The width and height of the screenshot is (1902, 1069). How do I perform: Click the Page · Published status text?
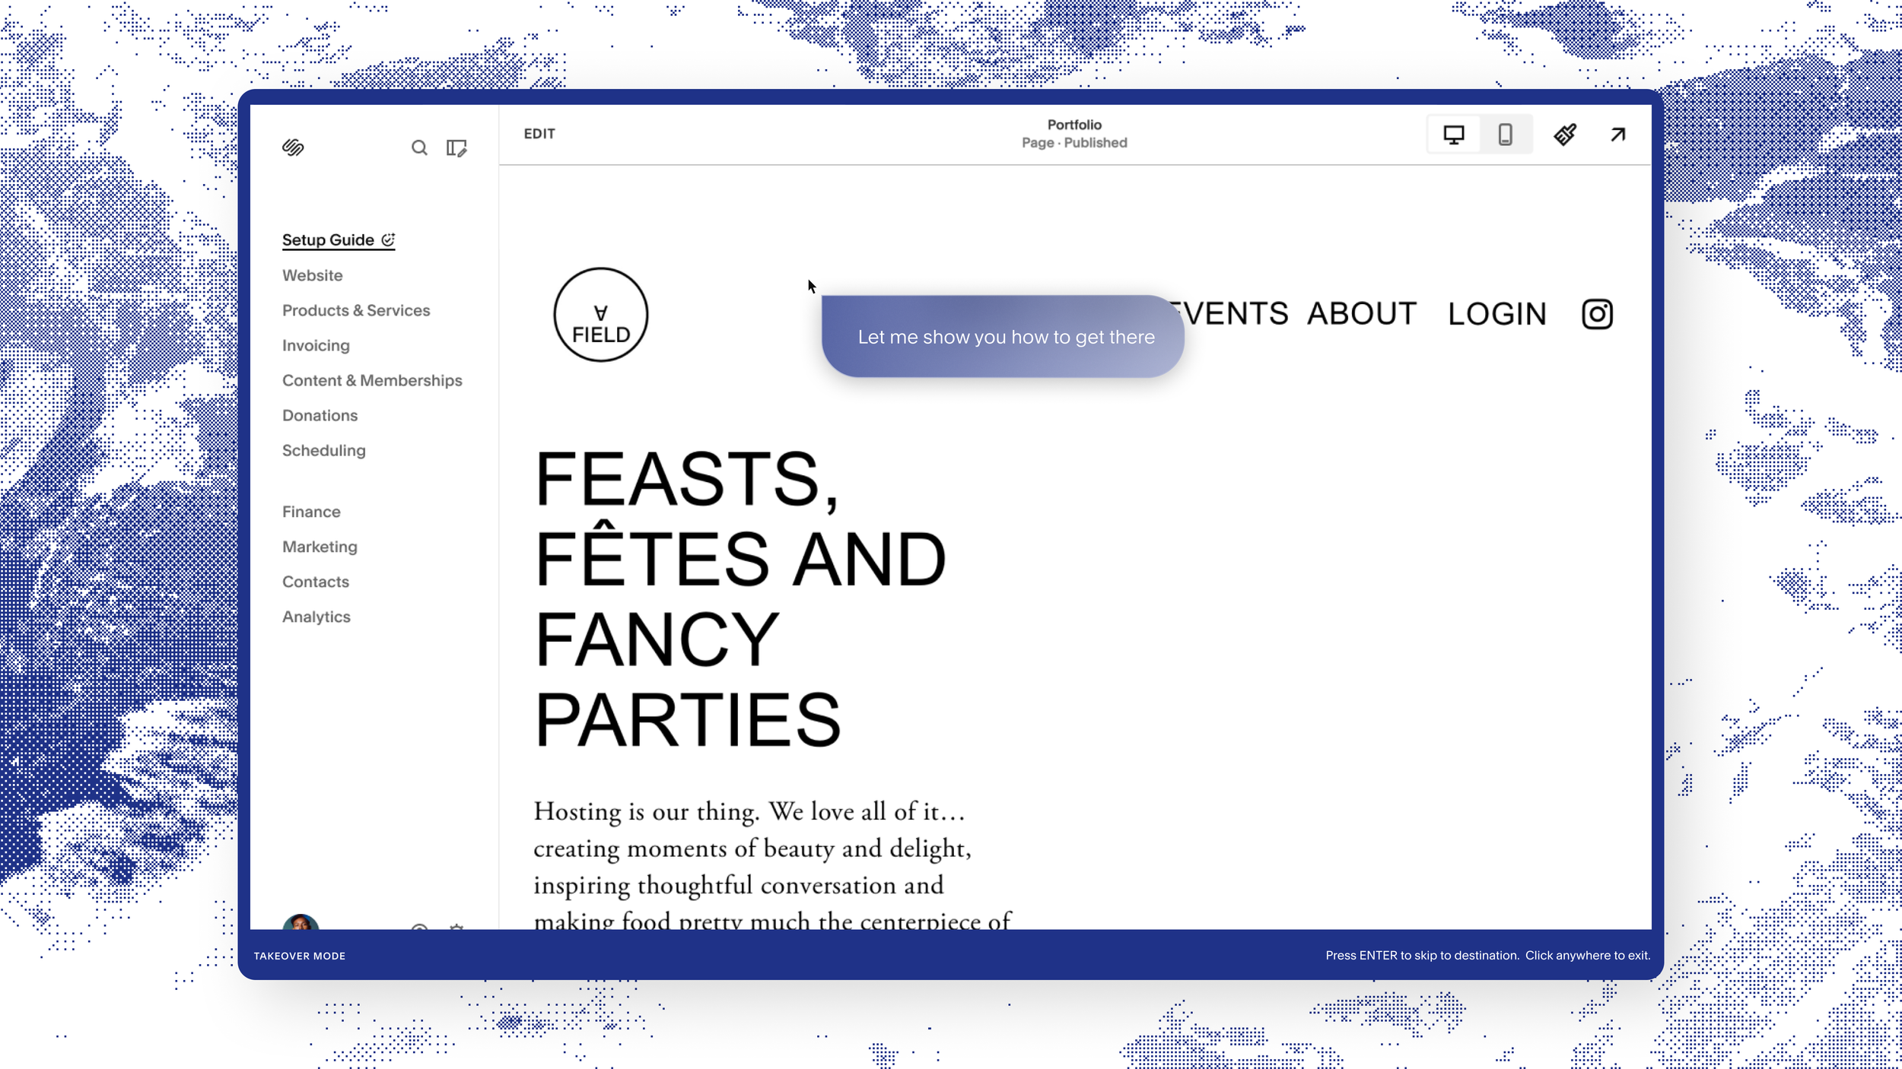point(1074,143)
